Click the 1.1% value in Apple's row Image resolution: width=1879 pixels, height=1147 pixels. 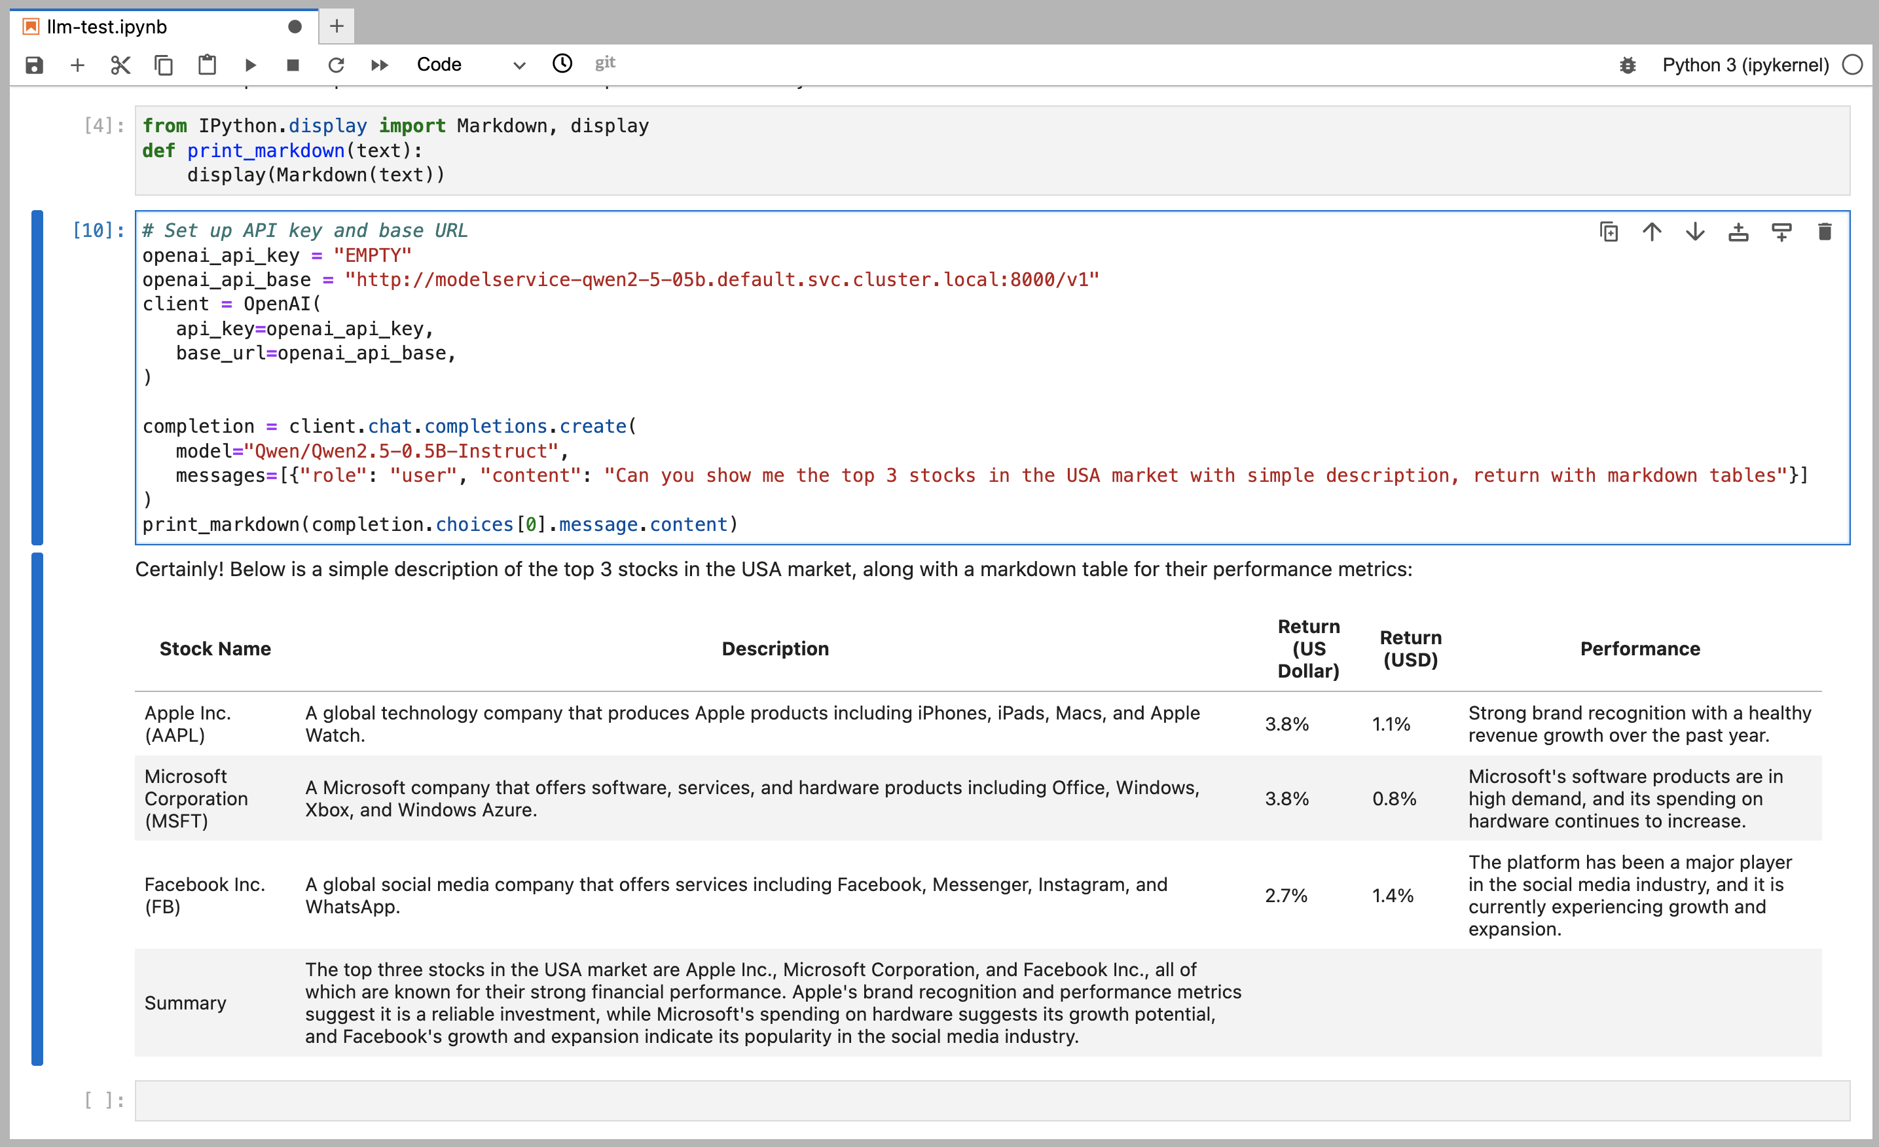[1391, 723]
